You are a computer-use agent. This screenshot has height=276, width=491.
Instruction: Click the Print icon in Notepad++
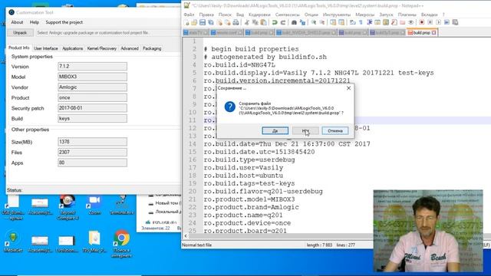tap(236, 22)
